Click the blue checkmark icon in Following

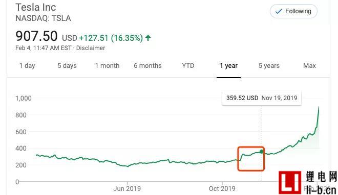point(279,11)
